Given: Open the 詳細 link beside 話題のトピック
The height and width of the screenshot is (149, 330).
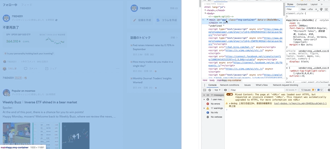Looking at the screenshot, I should [x=174, y=38].
